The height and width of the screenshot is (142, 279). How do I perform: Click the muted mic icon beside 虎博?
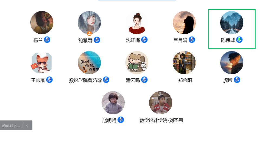click(237, 80)
